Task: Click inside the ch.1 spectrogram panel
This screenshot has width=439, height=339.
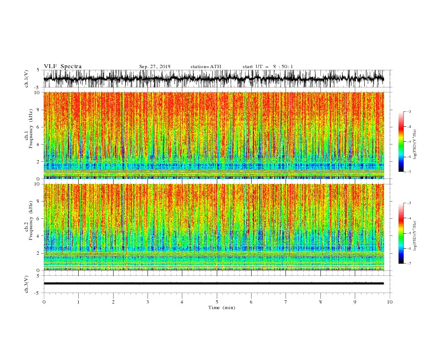Action: [213, 135]
